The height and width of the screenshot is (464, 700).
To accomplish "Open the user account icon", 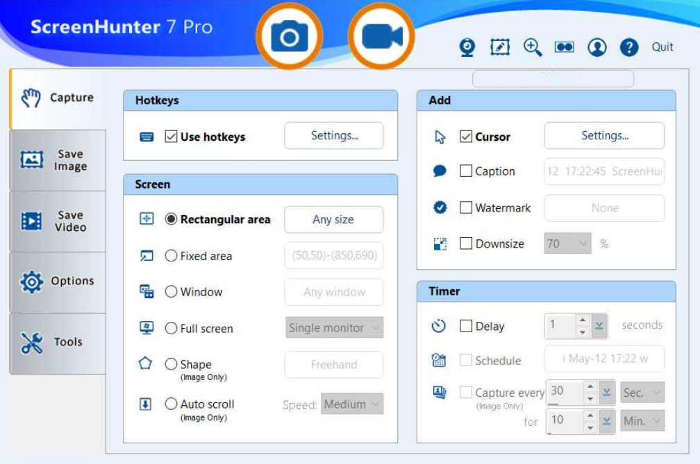I will pos(597,47).
